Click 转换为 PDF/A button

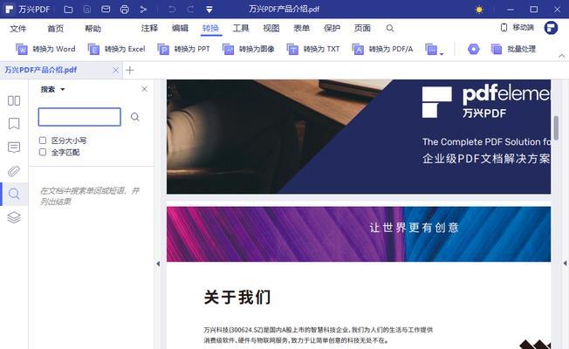click(x=382, y=49)
